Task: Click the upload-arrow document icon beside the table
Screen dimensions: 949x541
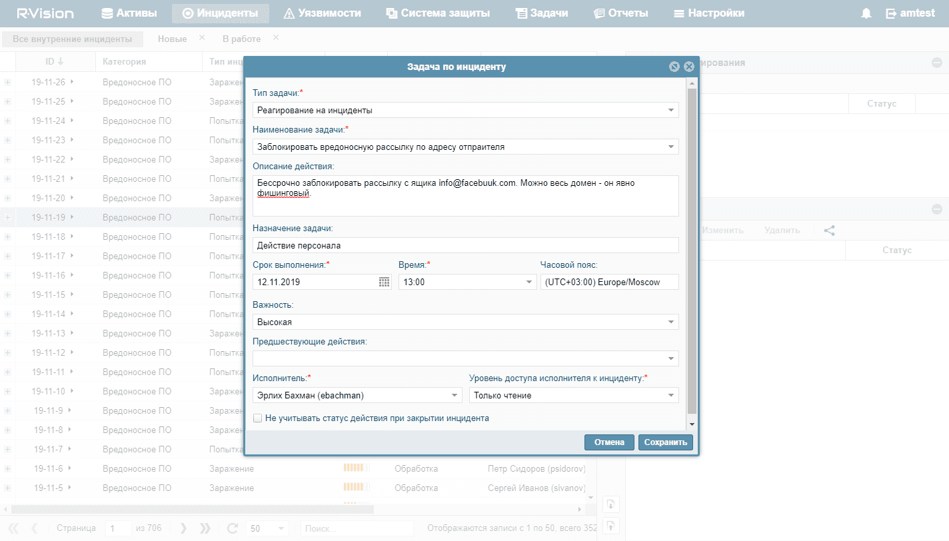Action: (610, 525)
